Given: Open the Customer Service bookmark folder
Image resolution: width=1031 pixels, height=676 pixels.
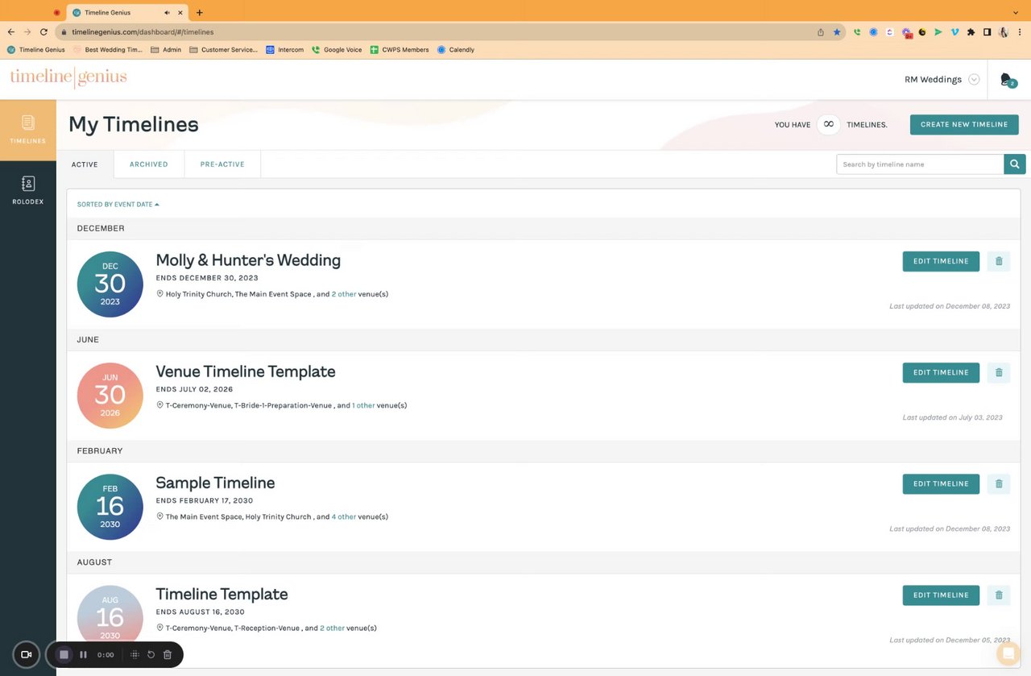Looking at the screenshot, I should tap(224, 50).
